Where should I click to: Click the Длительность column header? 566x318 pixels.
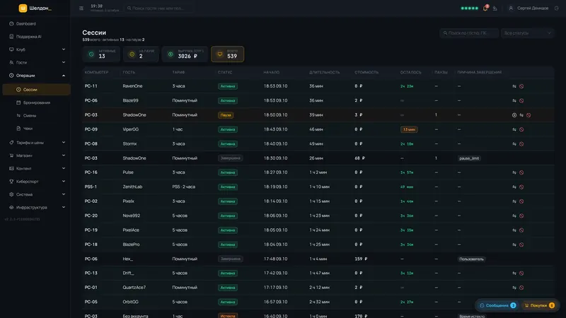coord(324,73)
